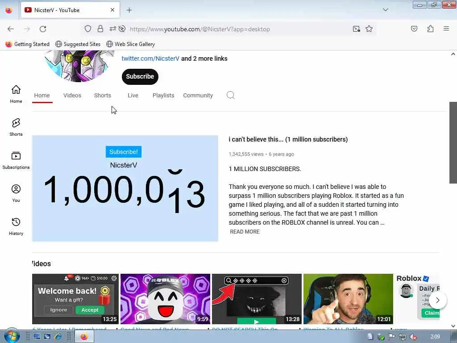Open the You section in sidebar
457x343 pixels.
click(x=16, y=193)
